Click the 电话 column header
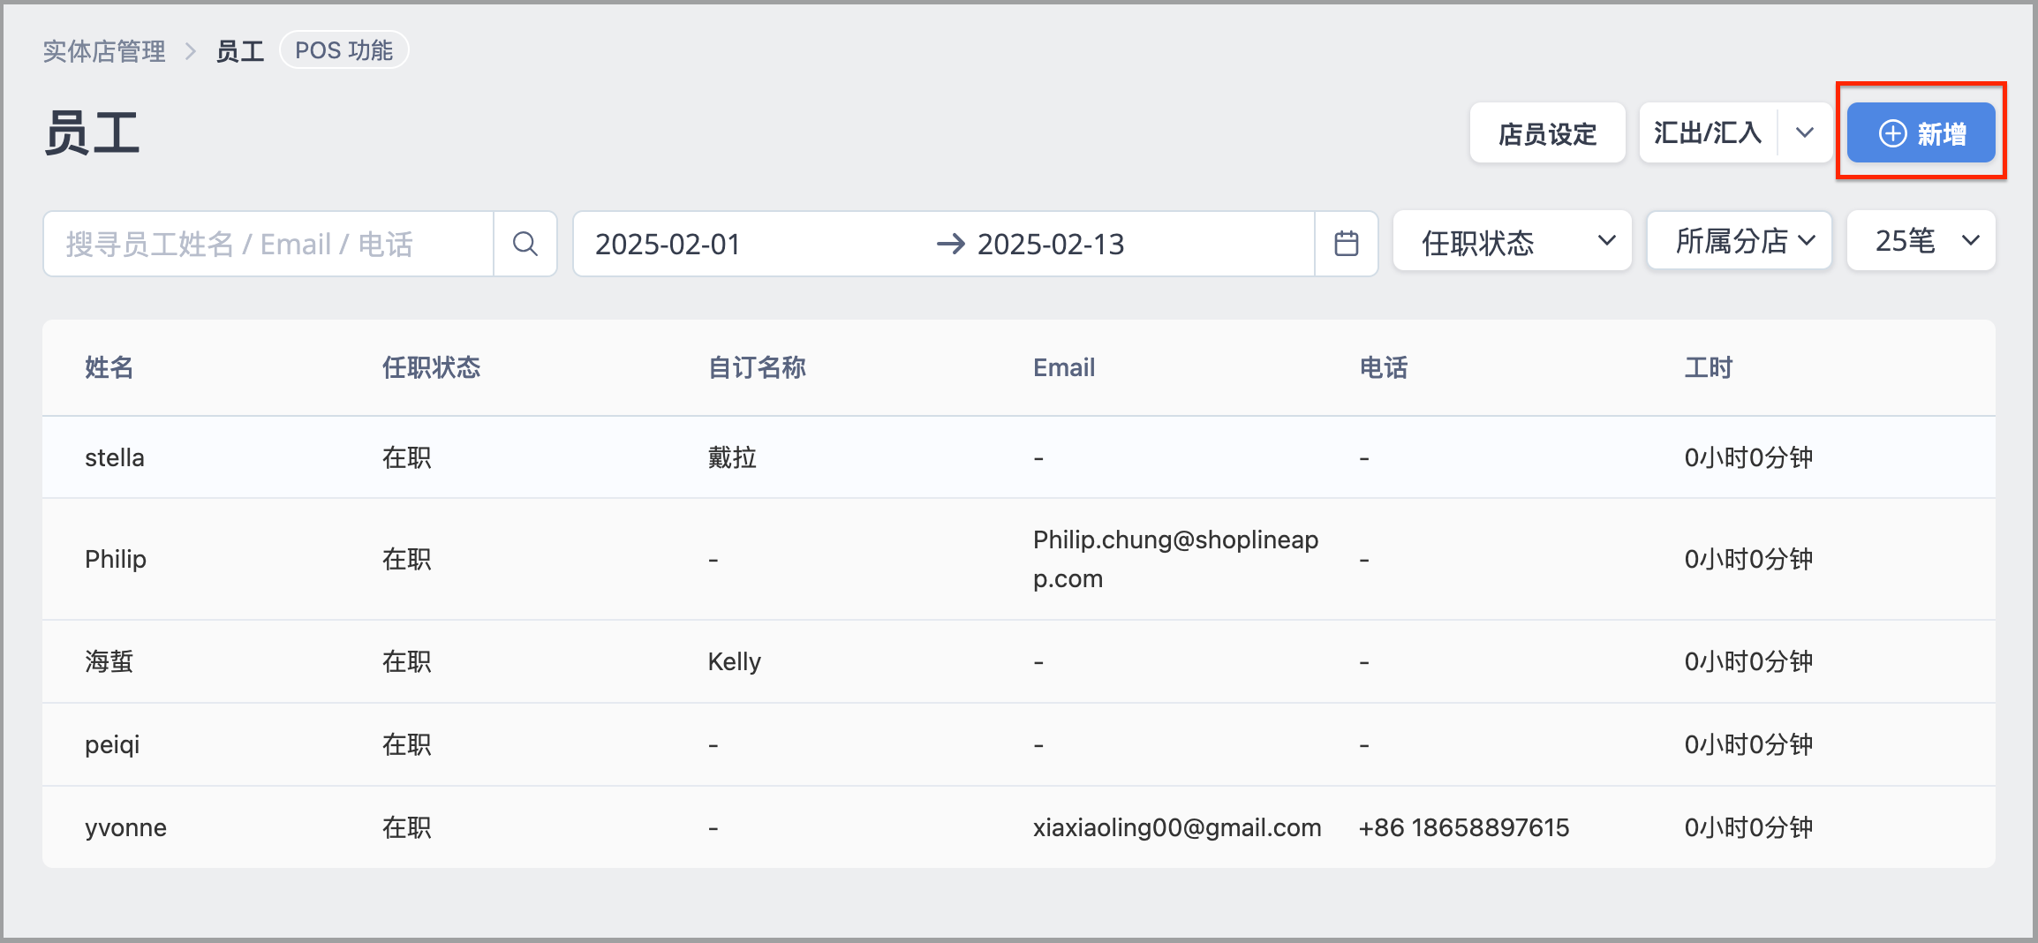 click(x=1384, y=367)
